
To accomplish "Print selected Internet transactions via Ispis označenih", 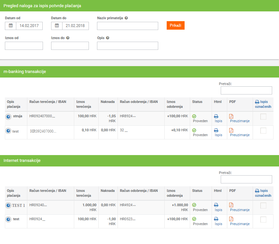I will (x=263, y=193).
